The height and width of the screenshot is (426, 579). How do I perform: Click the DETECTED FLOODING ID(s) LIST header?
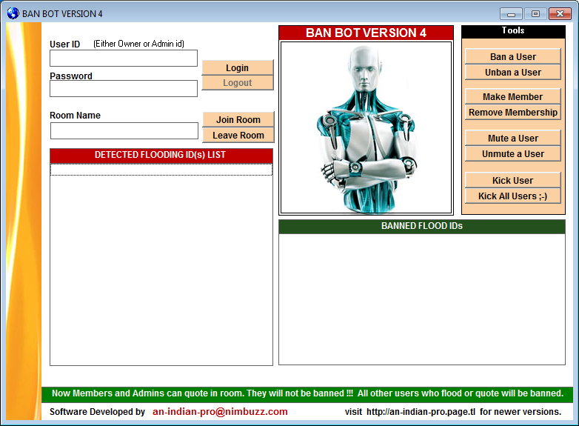161,155
